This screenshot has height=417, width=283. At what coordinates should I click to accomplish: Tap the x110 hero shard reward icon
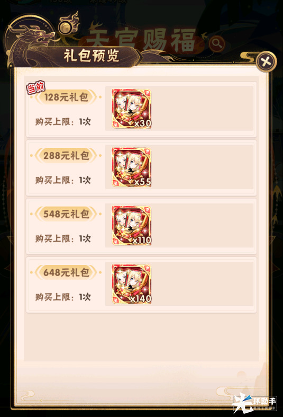click(132, 226)
